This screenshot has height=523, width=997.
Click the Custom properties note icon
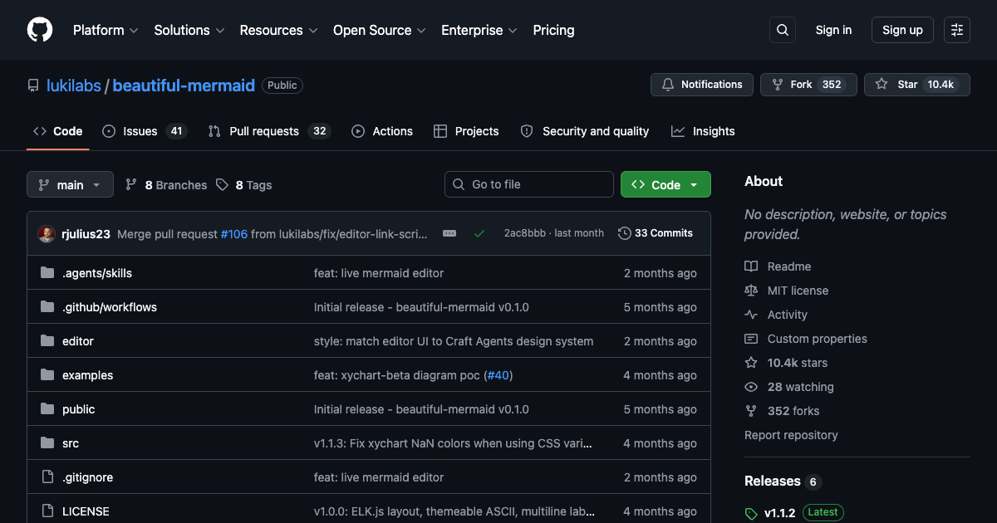click(751, 339)
